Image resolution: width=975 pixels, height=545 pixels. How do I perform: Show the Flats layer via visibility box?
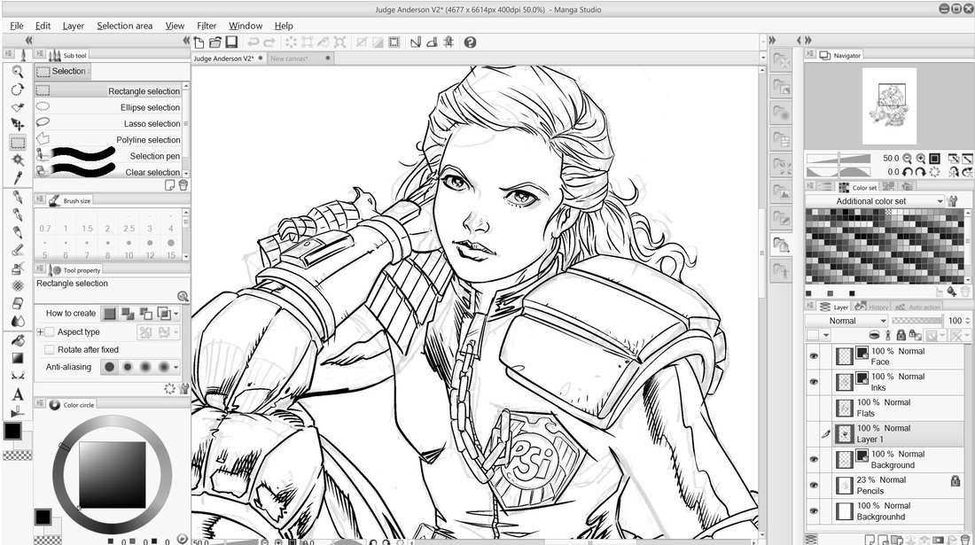click(814, 408)
